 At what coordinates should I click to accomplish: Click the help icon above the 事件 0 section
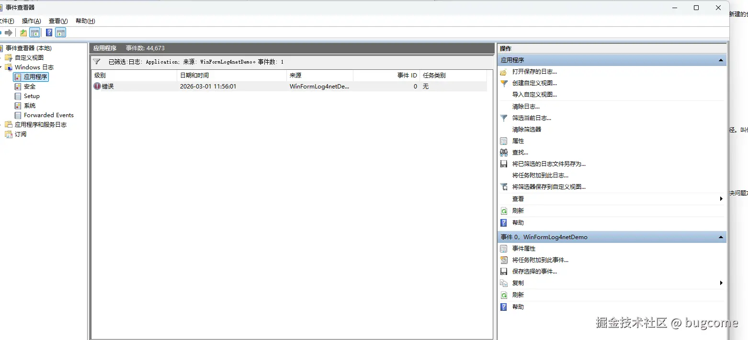(503, 223)
